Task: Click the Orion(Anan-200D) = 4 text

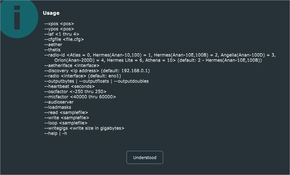Action: pyautogui.click(x=79, y=60)
